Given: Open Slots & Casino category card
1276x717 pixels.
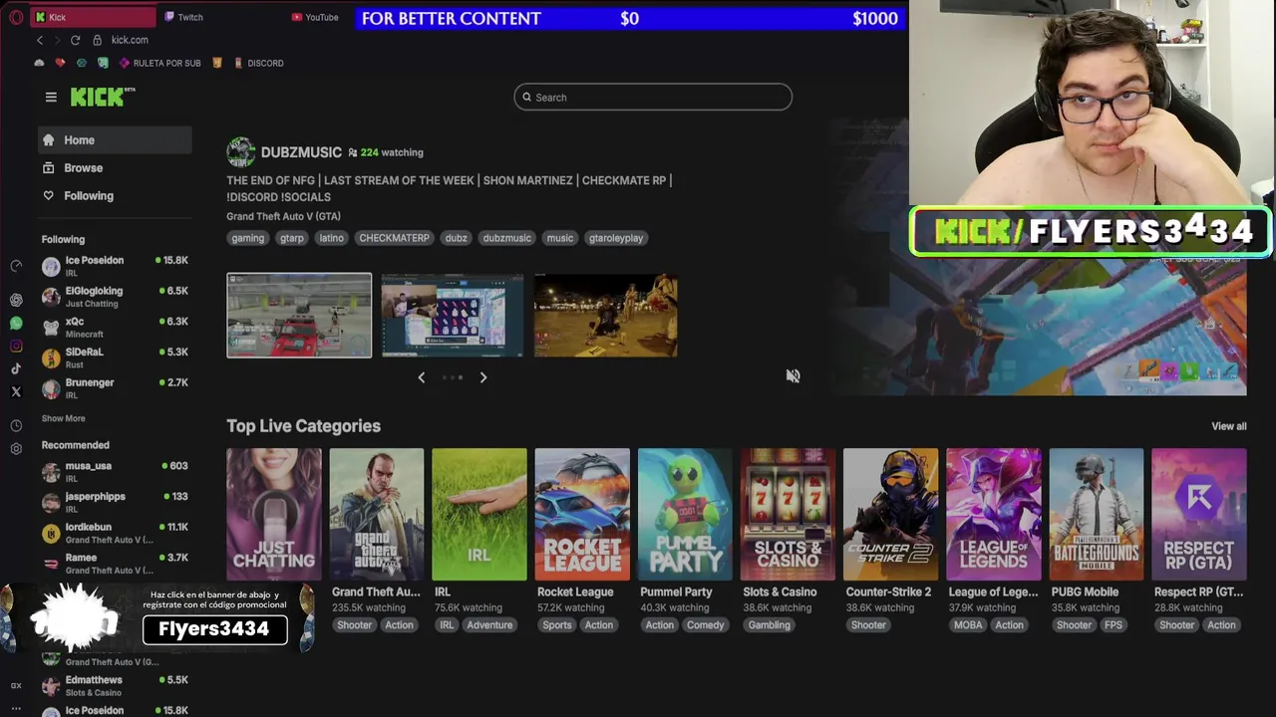Looking at the screenshot, I should [x=788, y=514].
